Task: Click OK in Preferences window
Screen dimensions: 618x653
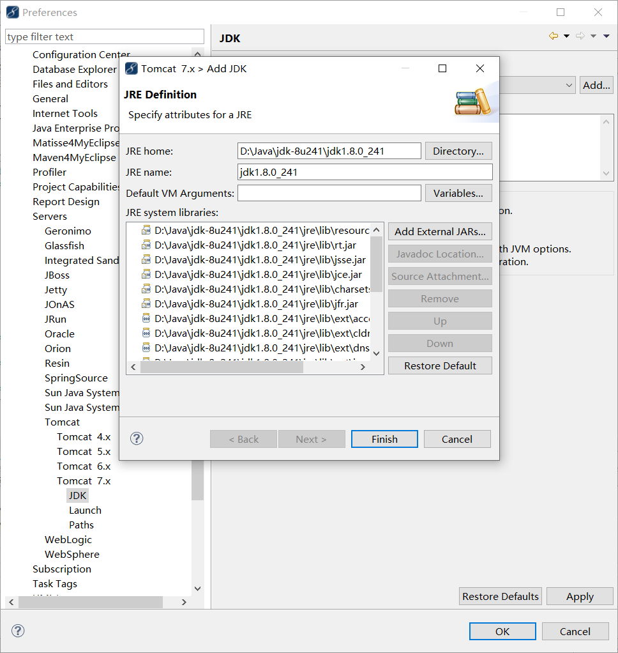Action: pyautogui.click(x=502, y=631)
